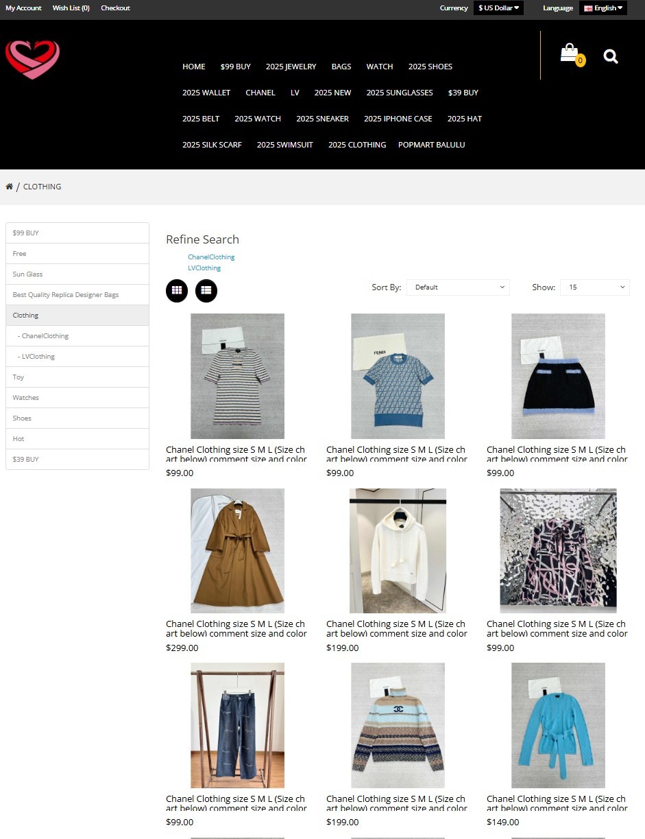Viewport: 645px width, 839px height.
Task: Open the $39 BUY menu item
Action: (463, 93)
